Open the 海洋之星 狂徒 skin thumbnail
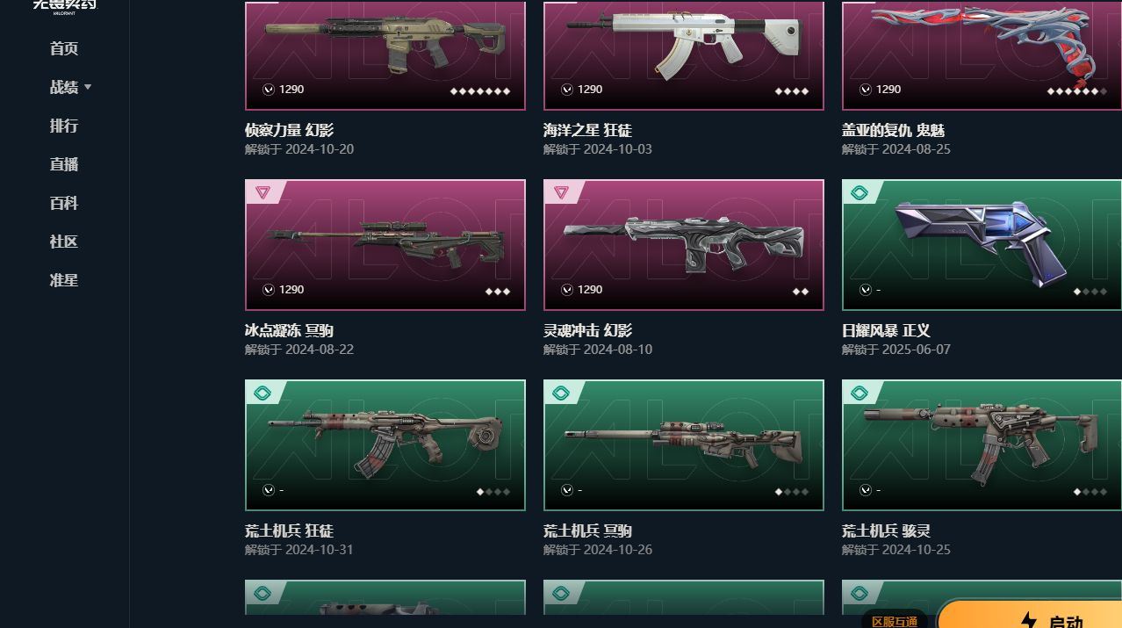 coord(684,55)
